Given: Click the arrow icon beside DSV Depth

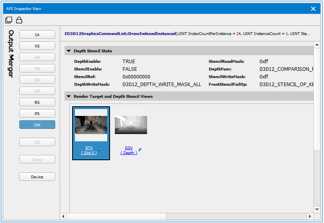Looking at the screenshot, I should pyautogui.click(x=140, y=150).
